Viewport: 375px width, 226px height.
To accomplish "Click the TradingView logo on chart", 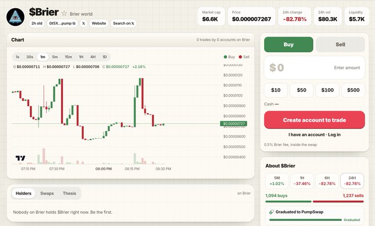I will [x=20, y=158].
